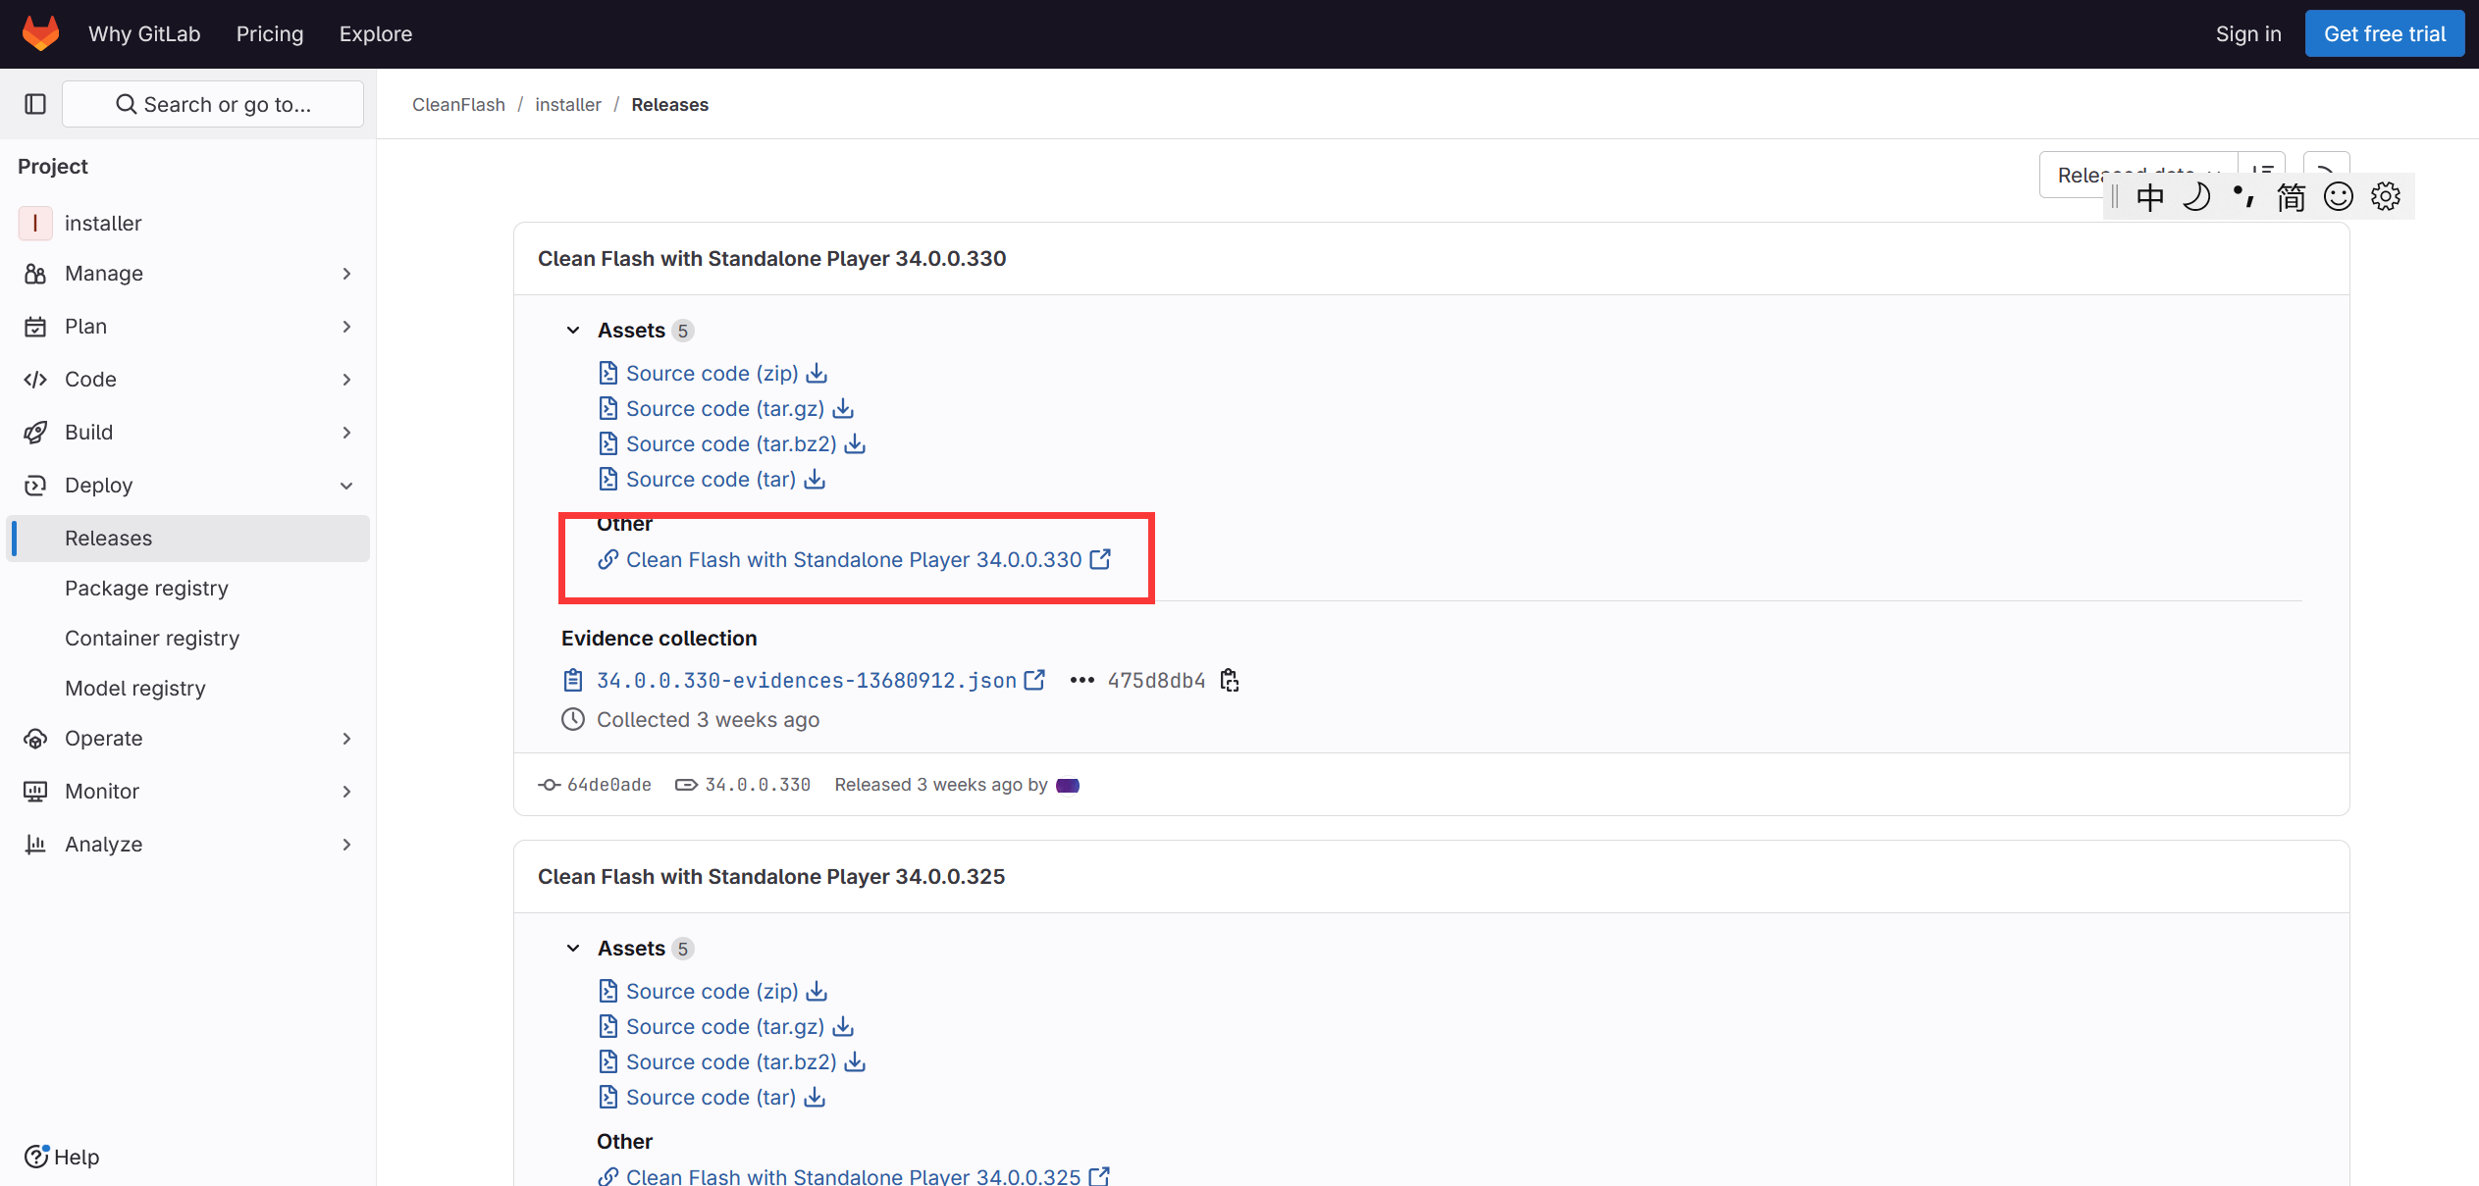This screenshot has height=1186, width=2479.
Task: Toggle the sidebar collapse icon
Action: click(35, 104)
